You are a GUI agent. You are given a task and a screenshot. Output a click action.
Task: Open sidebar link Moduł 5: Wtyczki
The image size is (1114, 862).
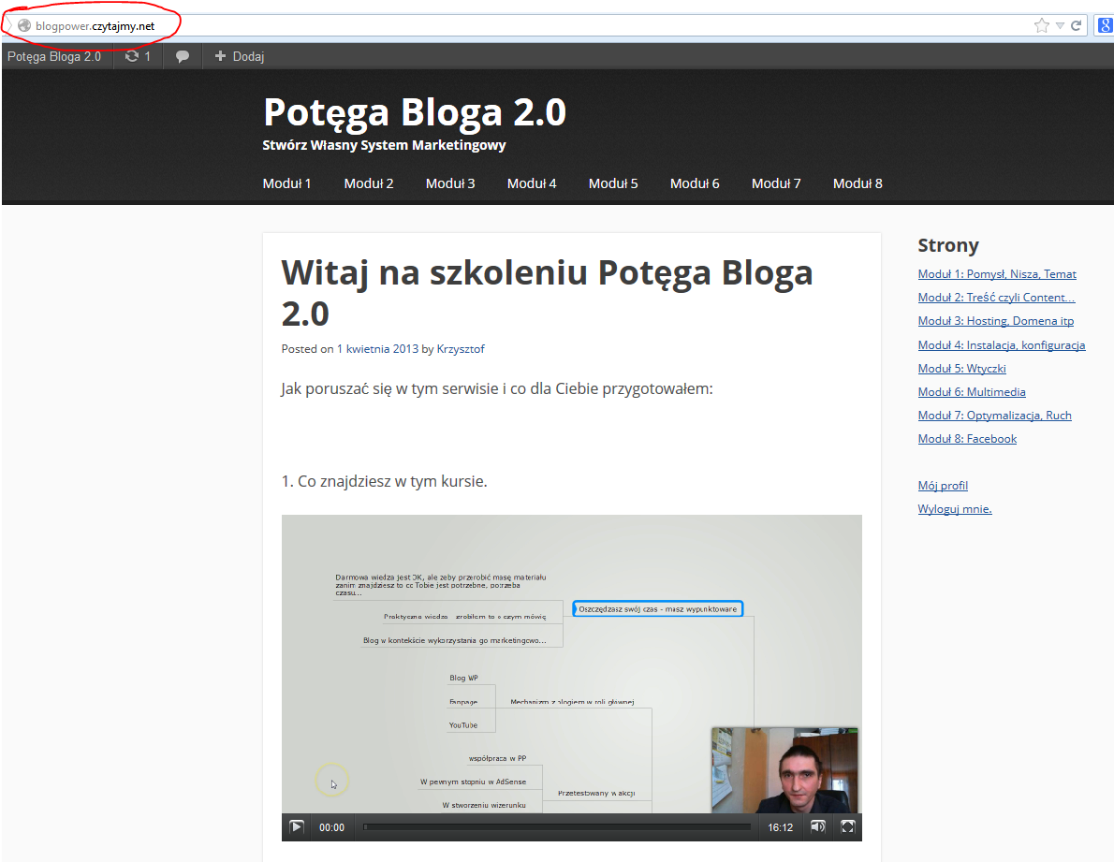click(x=961, y=369)
